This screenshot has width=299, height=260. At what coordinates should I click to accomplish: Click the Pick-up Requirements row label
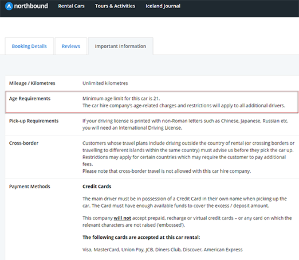(34, 121)
